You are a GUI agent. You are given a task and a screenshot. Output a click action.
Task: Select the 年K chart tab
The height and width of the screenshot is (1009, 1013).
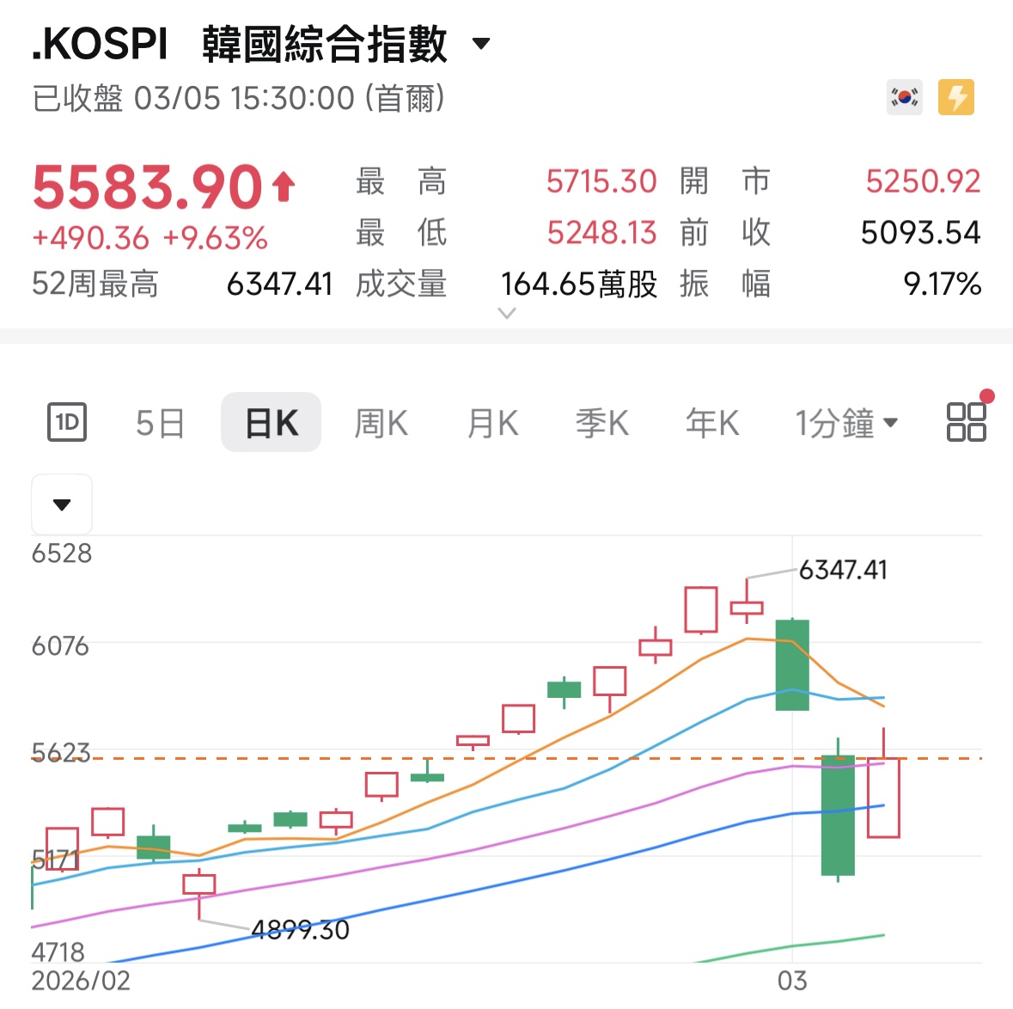pos(711,423)
